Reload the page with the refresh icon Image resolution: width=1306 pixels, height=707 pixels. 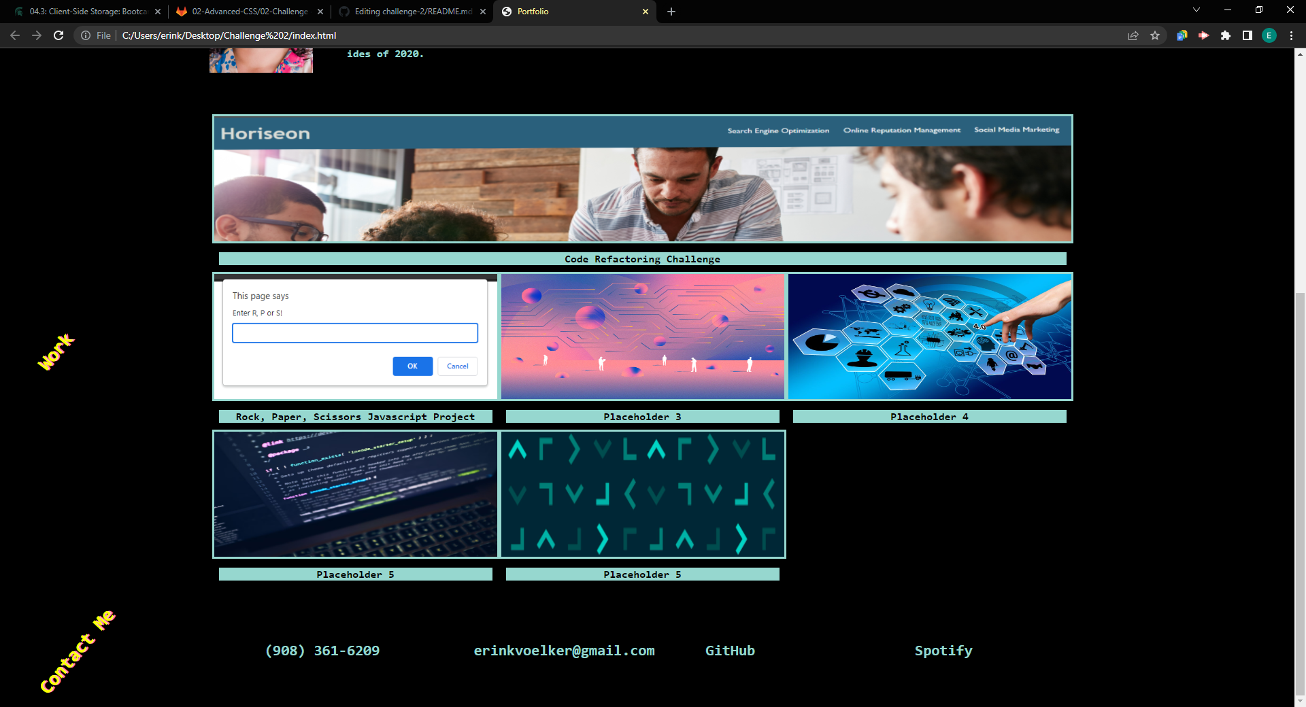pos(58,35)
